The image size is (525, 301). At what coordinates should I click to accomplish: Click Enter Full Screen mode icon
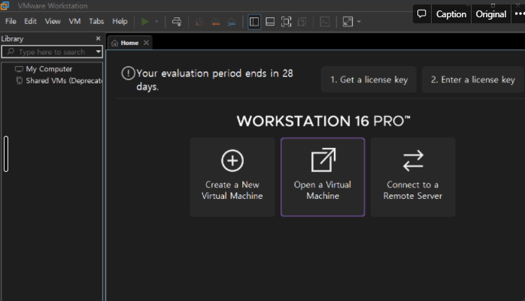tap(286, 22)
